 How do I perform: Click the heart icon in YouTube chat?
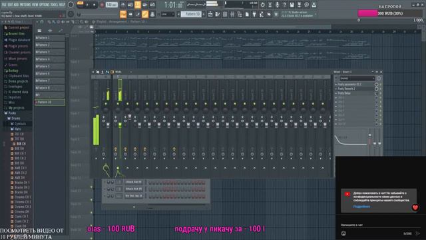(415, 207)
